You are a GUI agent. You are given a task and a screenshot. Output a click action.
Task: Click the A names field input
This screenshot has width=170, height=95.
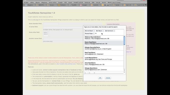(63, 27)
